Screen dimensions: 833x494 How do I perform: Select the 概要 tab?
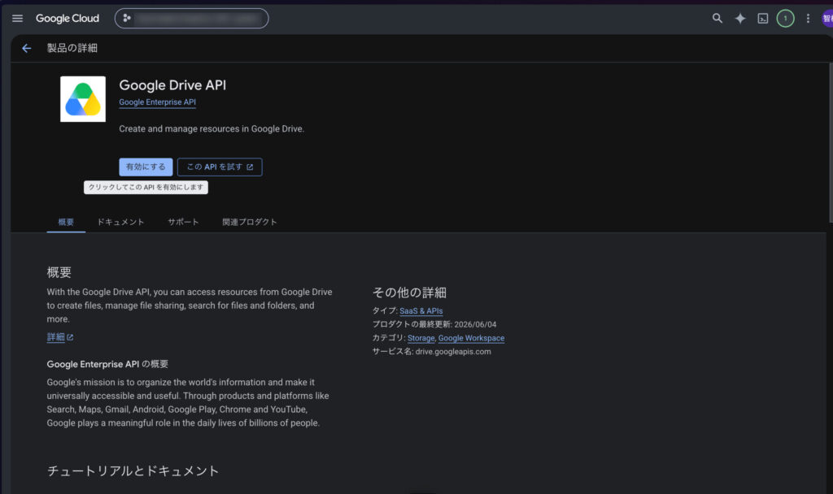66,222
